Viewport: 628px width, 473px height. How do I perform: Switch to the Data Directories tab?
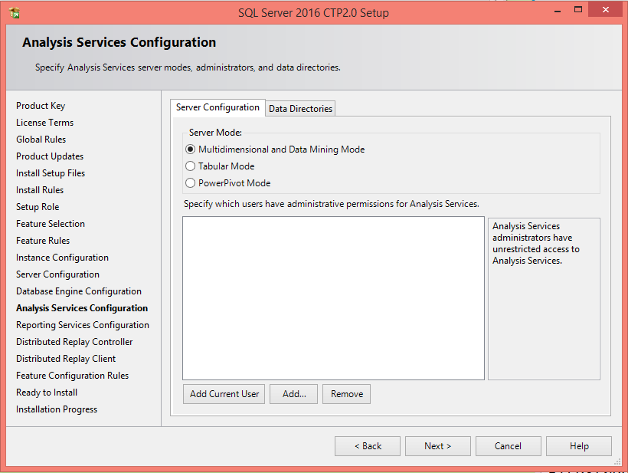click(300, 109)
